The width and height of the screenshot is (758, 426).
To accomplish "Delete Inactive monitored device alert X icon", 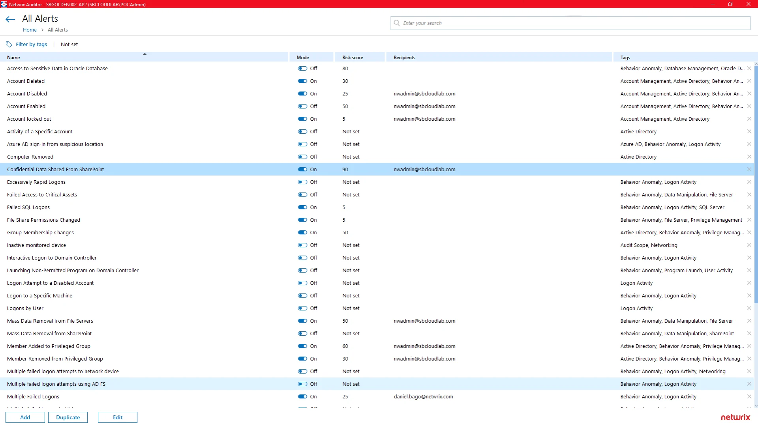I will [749, 245].
